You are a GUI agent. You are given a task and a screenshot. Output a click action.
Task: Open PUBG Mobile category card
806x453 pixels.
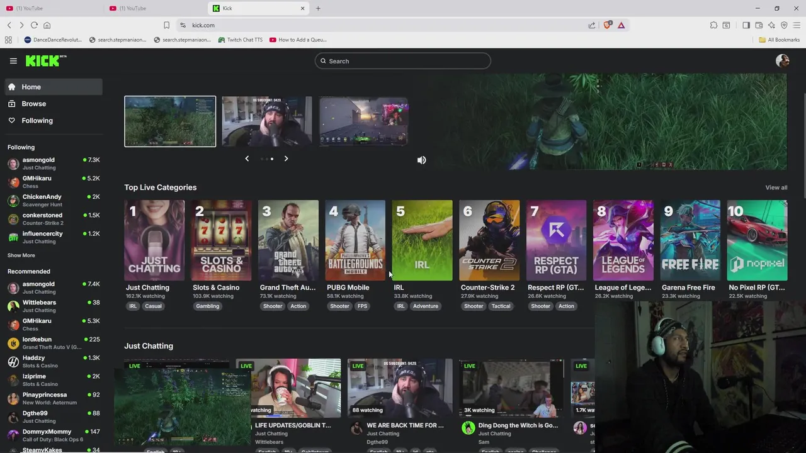(355, 240)
